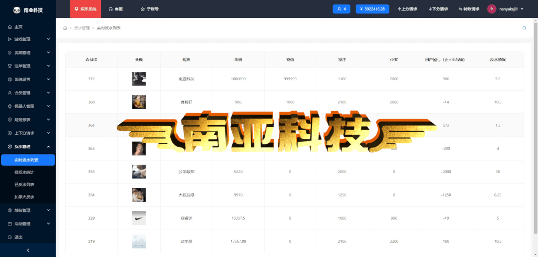Expand the 游戏管理 menu chevron
Screen dimensions: 538x257
pyautogui.click(x=48, y=39)
